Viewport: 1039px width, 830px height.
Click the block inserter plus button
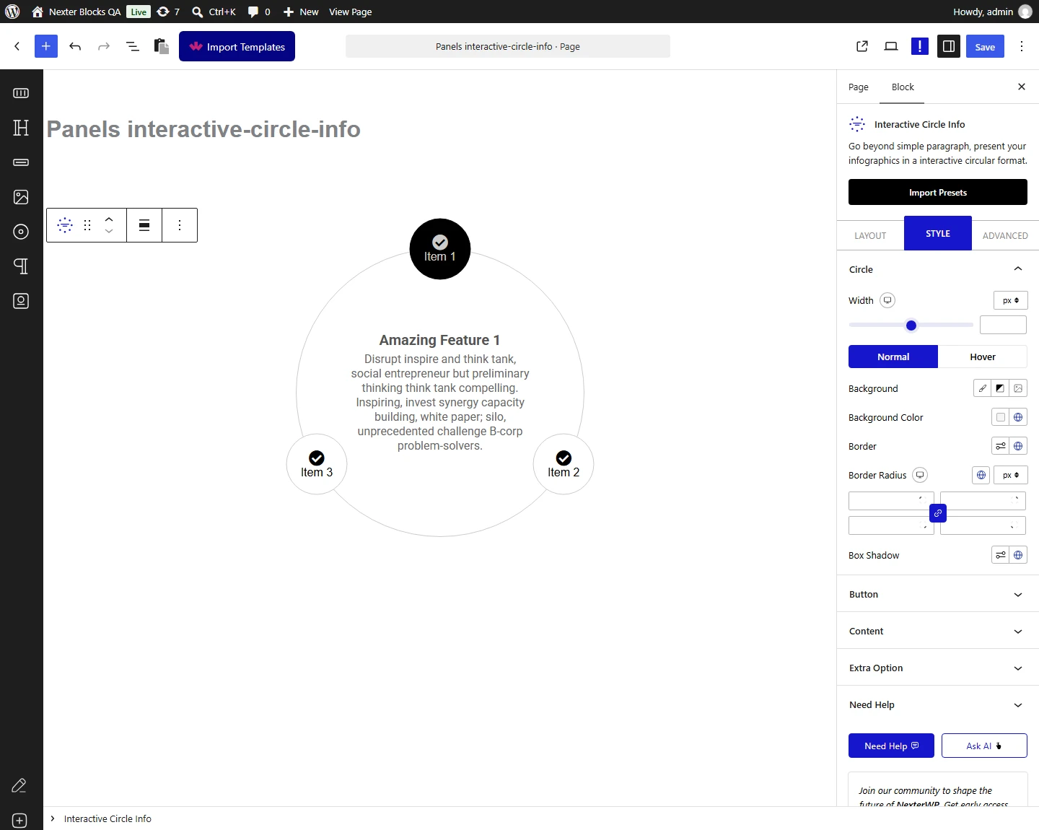[x=45, y=46]
